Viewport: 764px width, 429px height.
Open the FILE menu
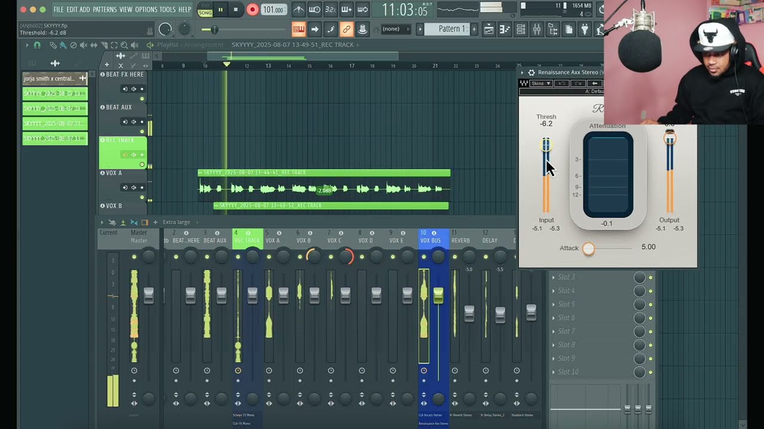[x=58, y=10]
